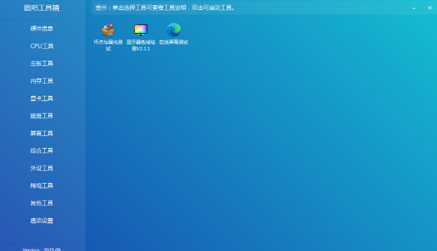Show the 烤鸡工具 stress-test tools
Screen dimensions: 437x251
pos(42,186)
